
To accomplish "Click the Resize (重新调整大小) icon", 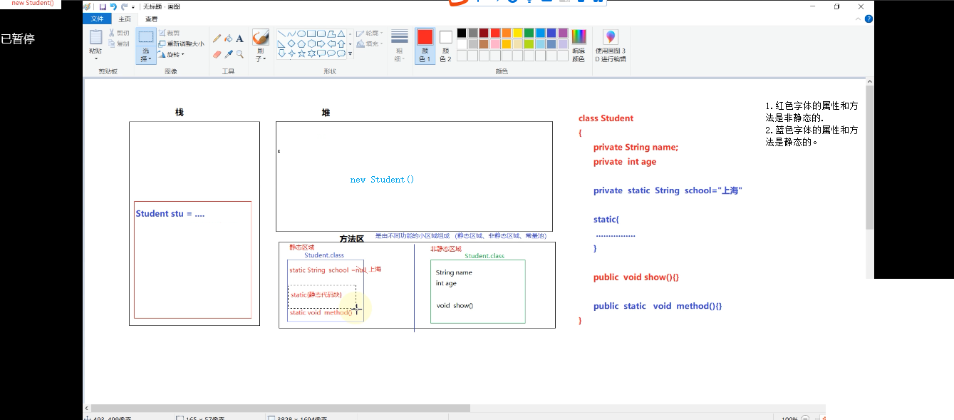I will [162, 43].
